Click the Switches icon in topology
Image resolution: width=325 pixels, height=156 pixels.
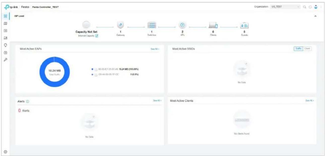(x=152, y=25)
